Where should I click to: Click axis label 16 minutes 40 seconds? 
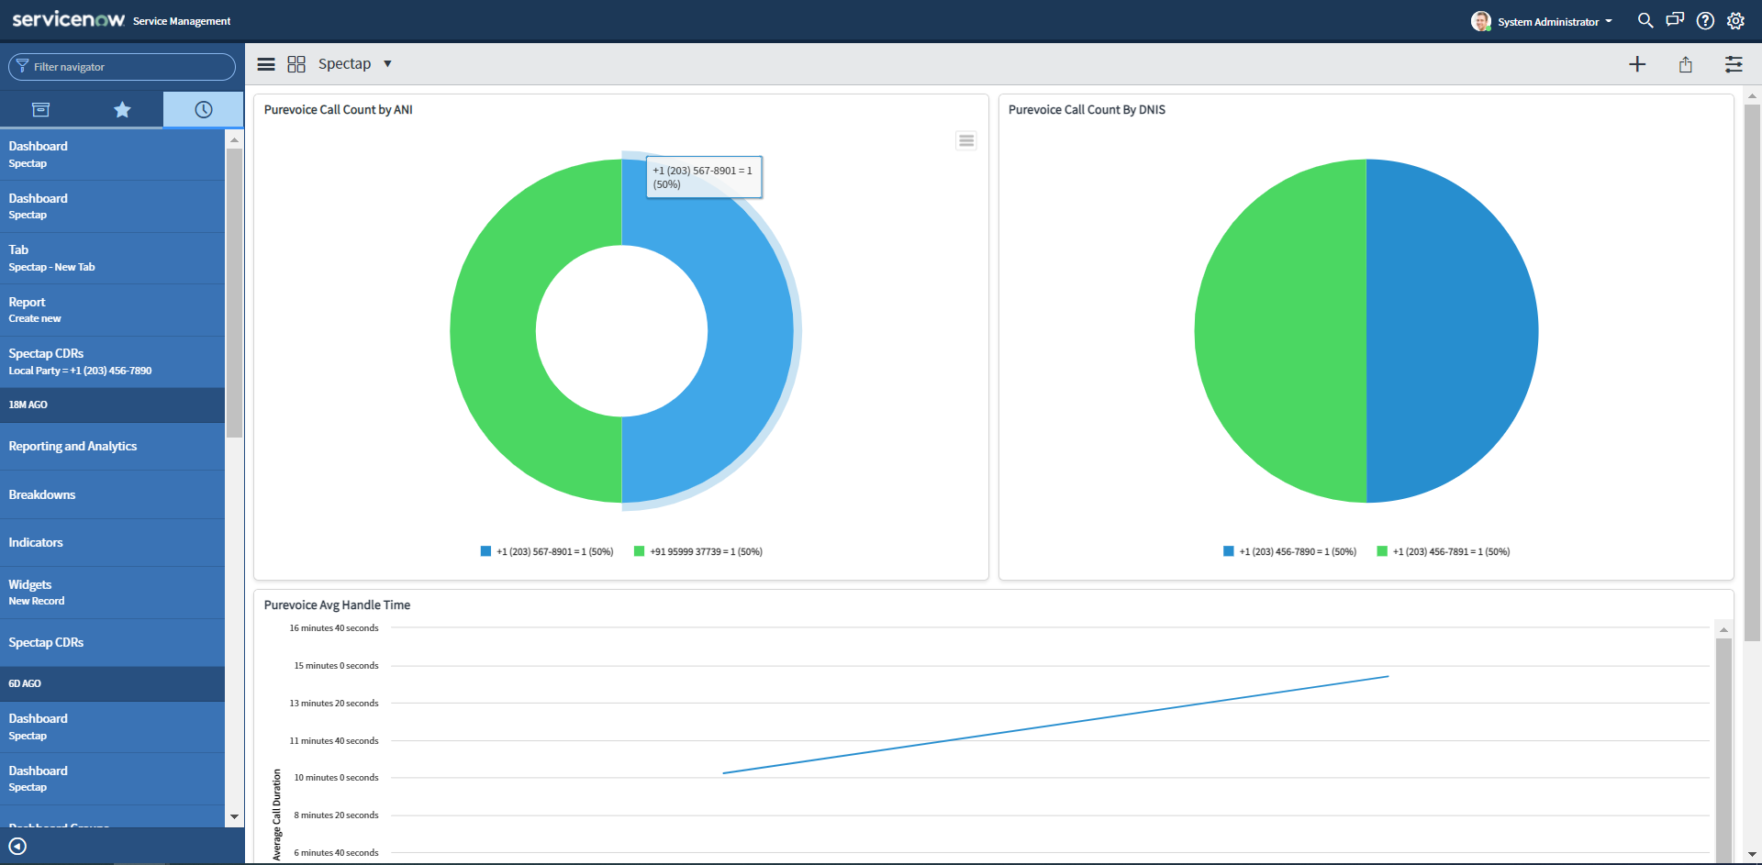point(334,628)
